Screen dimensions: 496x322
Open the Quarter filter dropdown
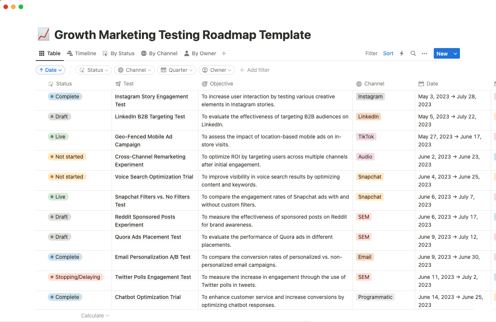[176, 70]
